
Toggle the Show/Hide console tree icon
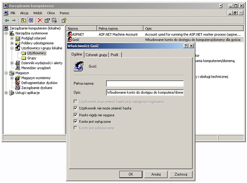31,20
